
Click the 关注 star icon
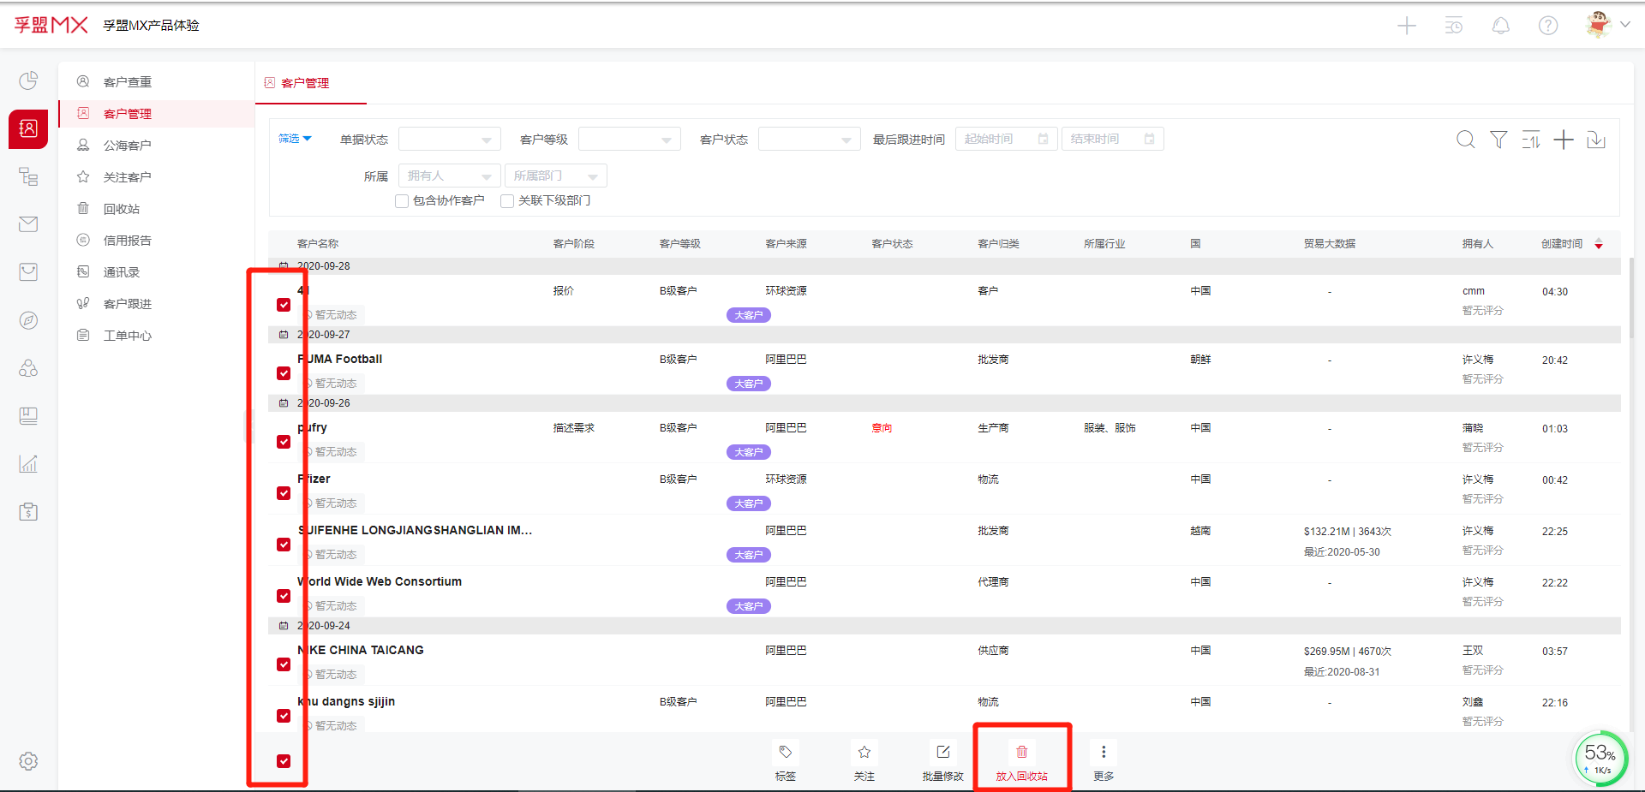click(864, 753)
